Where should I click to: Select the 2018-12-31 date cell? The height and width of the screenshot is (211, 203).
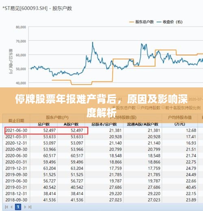pyautogui.click(x=16, y=194)
